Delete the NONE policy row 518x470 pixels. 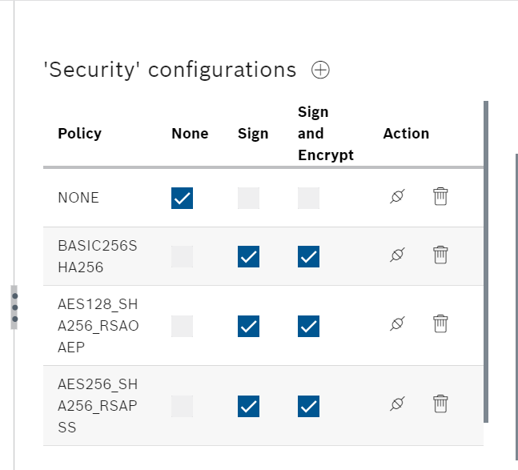(x=440, y=196)
